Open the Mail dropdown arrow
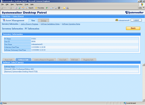This screenshot has width=145, height=105. (53, 8)
